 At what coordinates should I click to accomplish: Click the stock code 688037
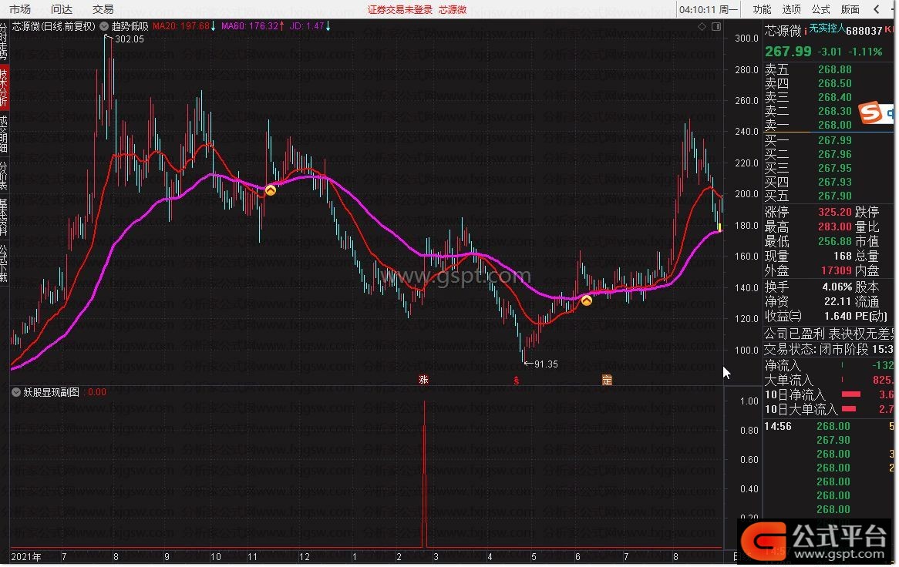[x=864, y=30]
